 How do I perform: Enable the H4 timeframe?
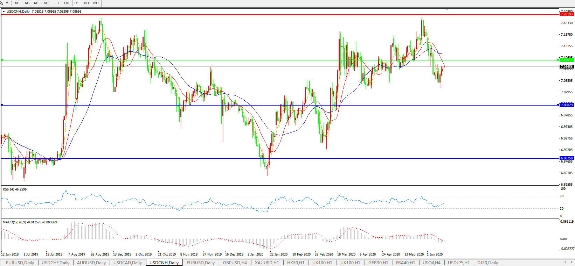coord(67,3)
